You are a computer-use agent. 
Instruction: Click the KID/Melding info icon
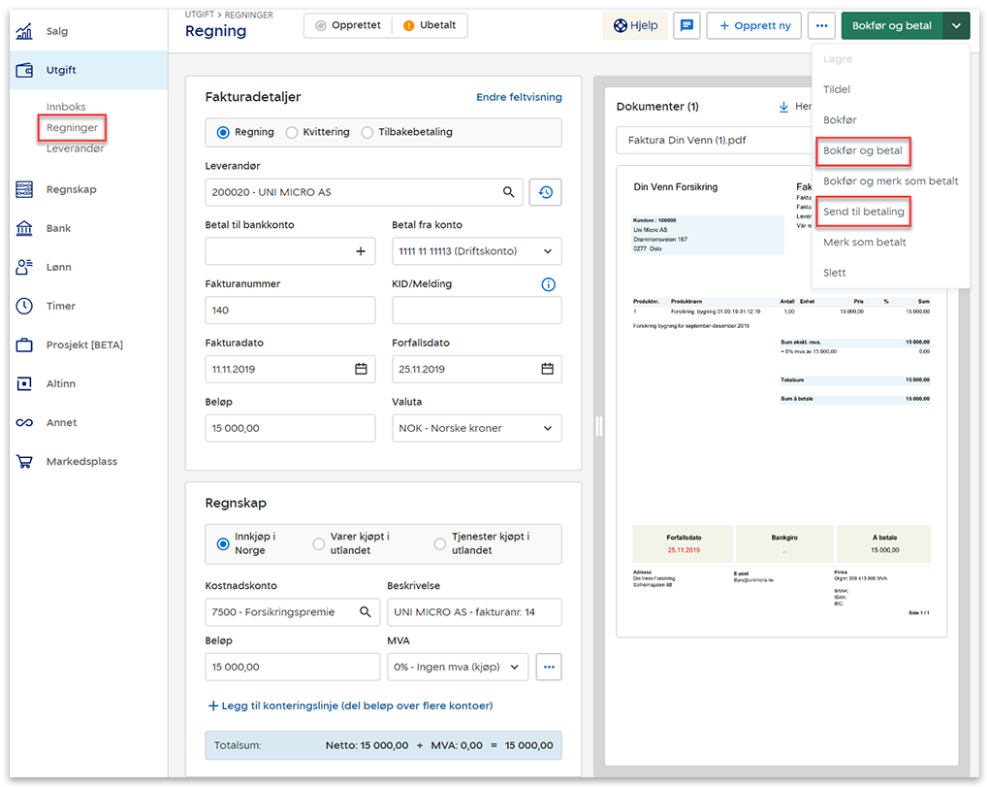click(x=548, y=284)
